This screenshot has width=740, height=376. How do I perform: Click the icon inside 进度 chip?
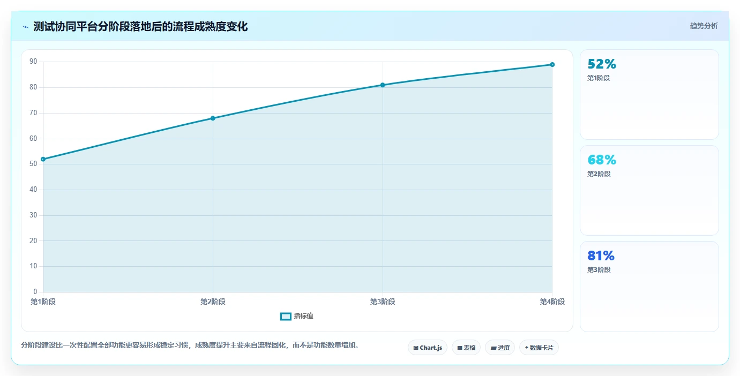(494, 348)
